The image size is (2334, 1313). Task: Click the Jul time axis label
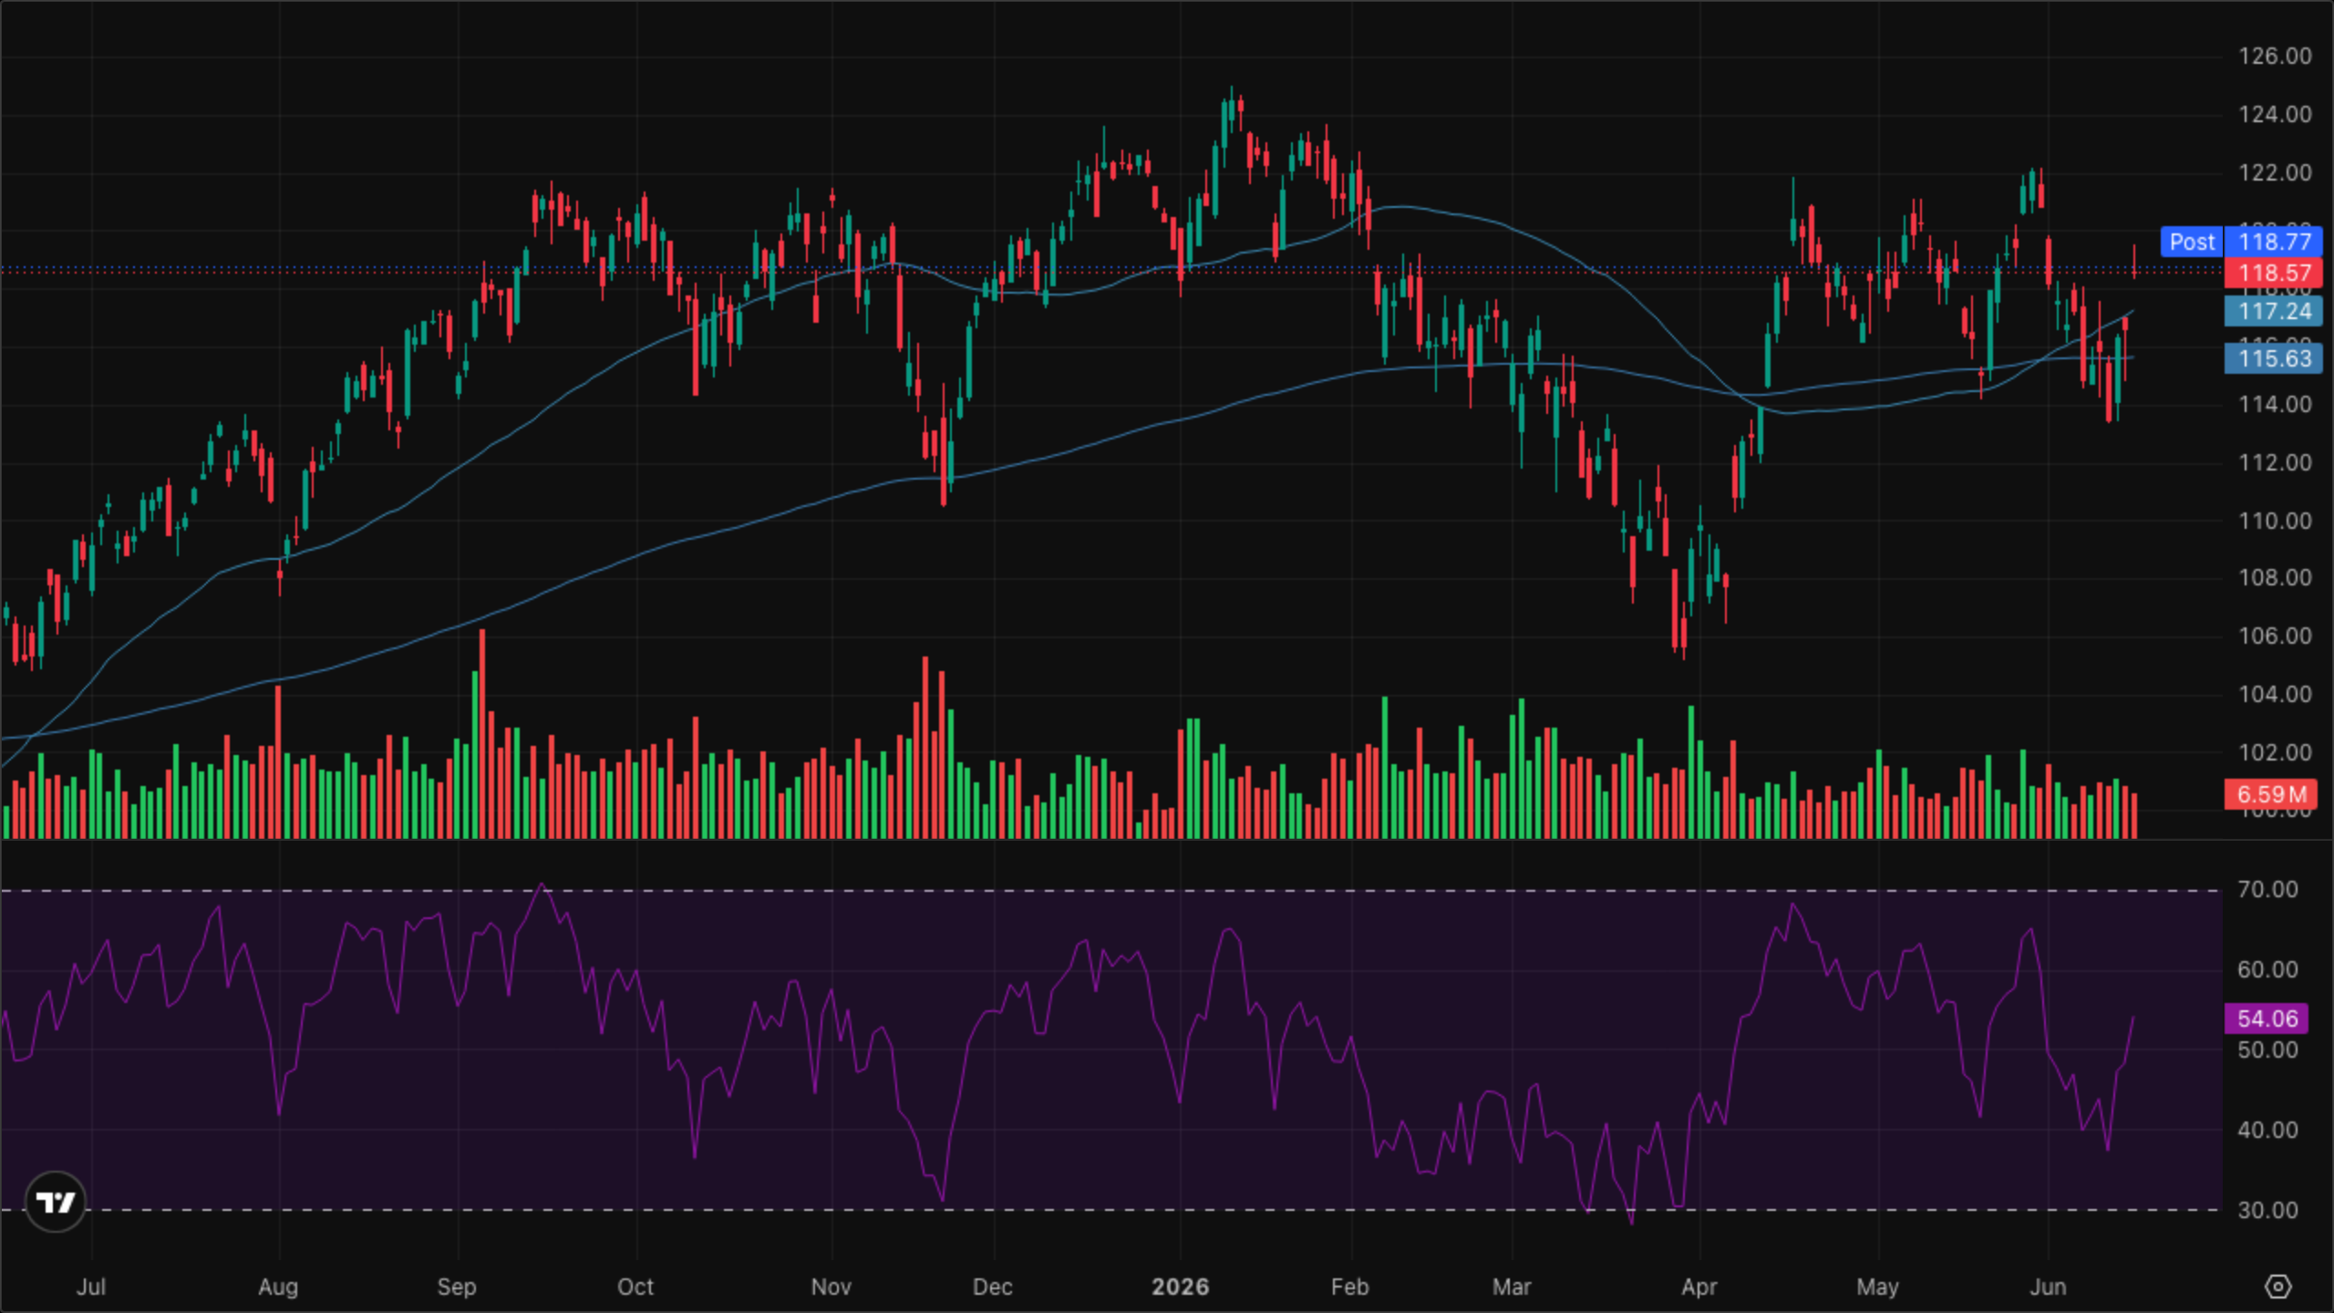[91, 1287]
